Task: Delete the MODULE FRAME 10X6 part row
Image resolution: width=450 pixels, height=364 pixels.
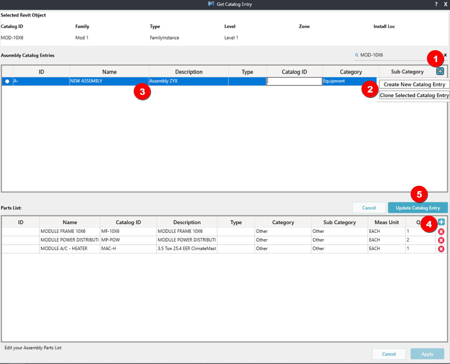Action: pyautogui.click(x=441, y=231)
